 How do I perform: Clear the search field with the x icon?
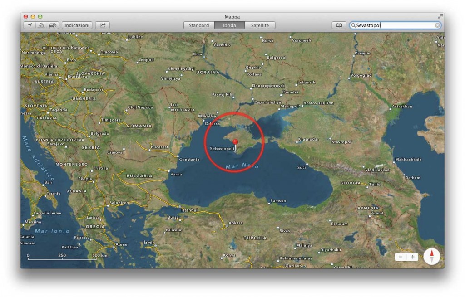[x=437, y=25]
